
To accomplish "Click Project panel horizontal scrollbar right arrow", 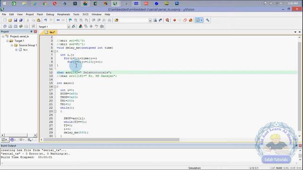I will (35, 136).
